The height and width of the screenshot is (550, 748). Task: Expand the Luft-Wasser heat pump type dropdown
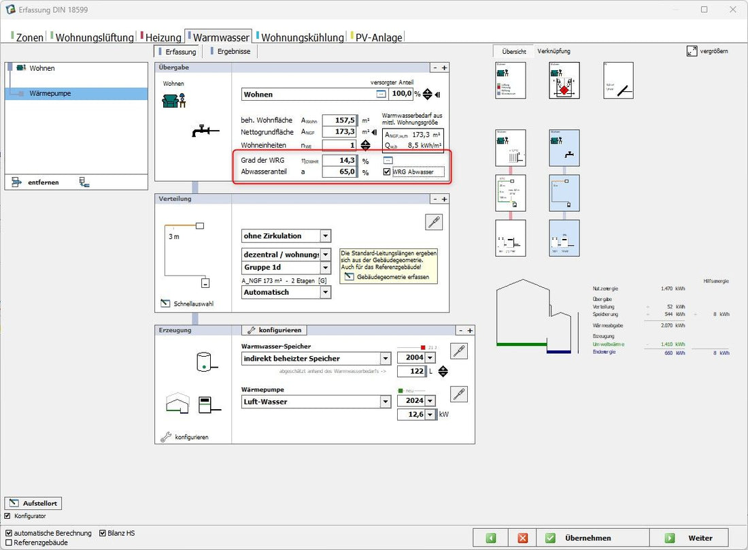(x=385, y=402)
